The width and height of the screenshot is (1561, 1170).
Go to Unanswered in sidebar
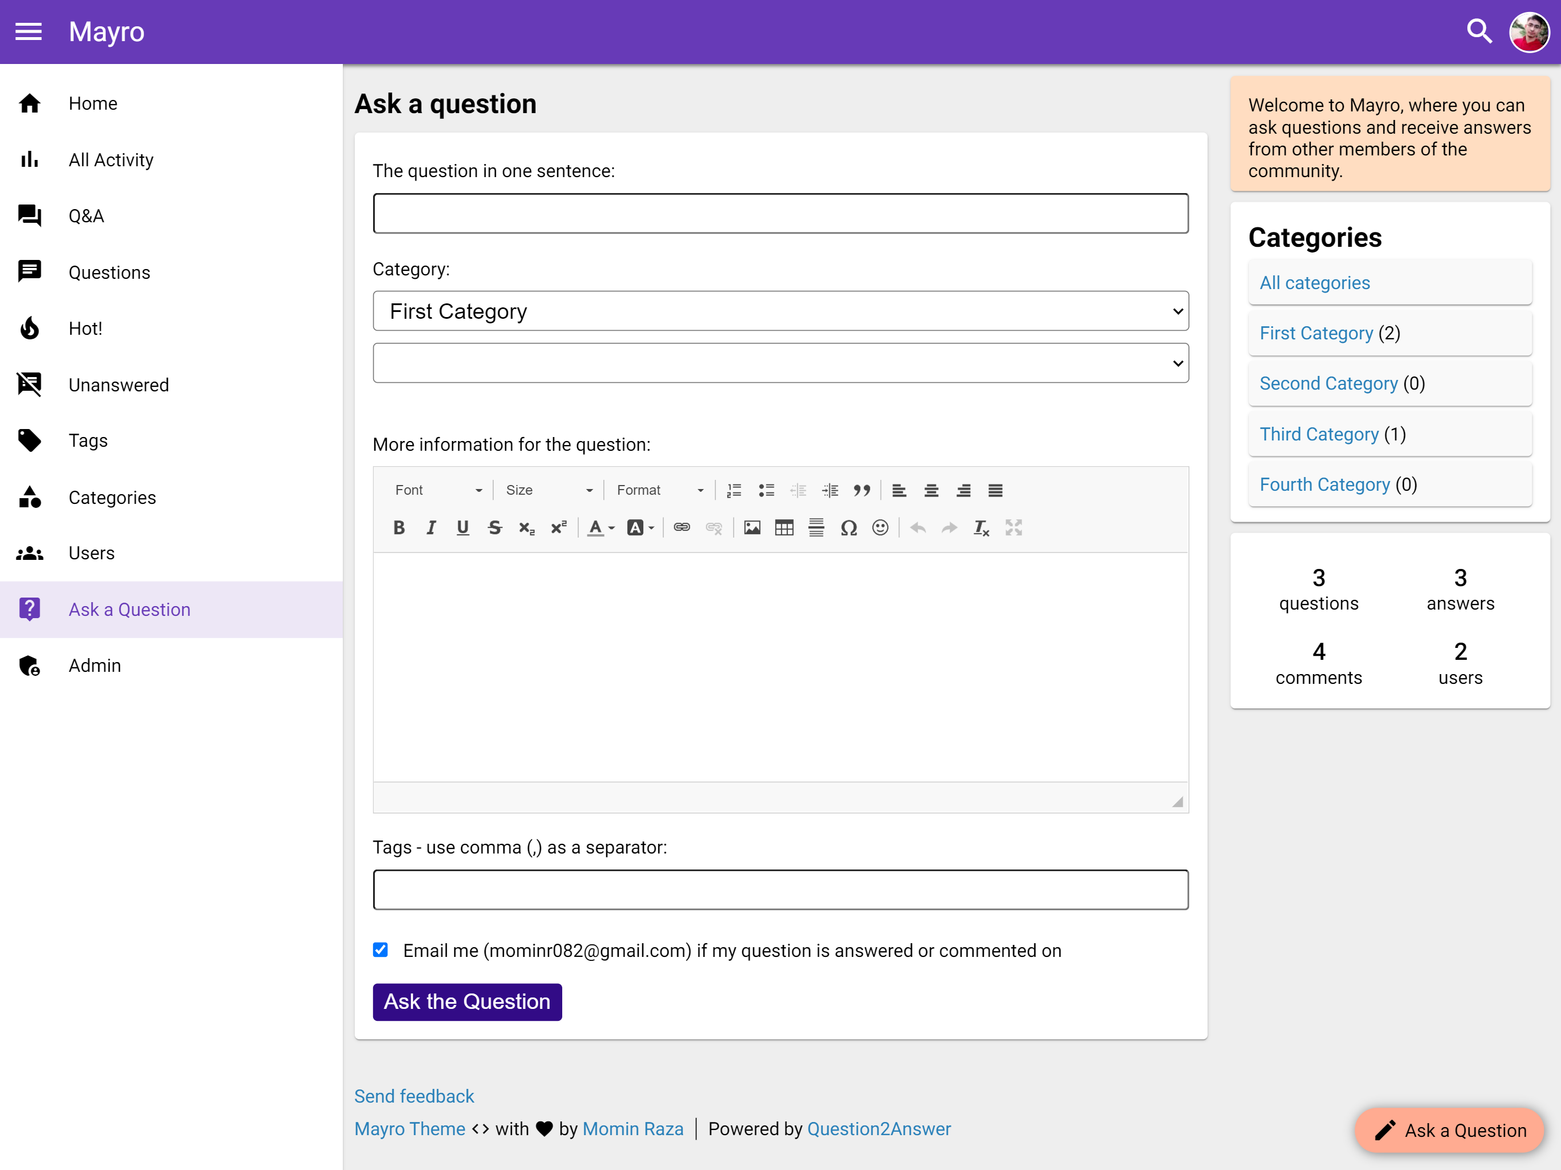pos(118,384)
